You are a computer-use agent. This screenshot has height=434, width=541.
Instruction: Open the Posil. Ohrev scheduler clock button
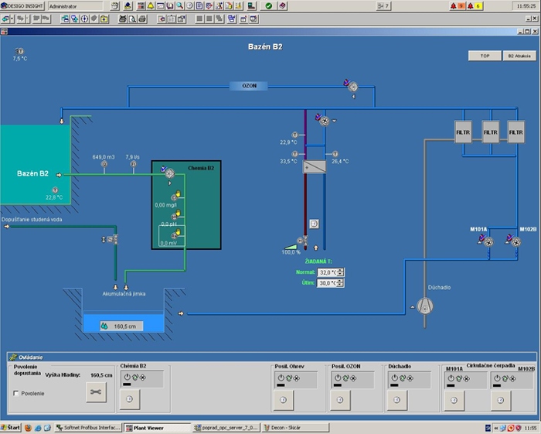pyautogui.click(x=284, y=400)
